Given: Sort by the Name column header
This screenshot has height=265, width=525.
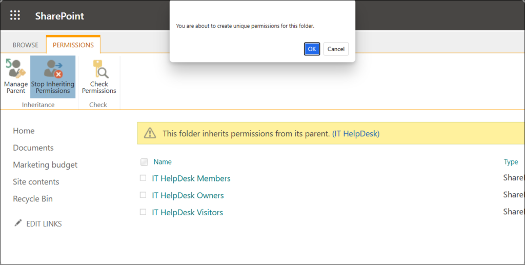Looking at the screenshot, I should (x=163, y=162).
